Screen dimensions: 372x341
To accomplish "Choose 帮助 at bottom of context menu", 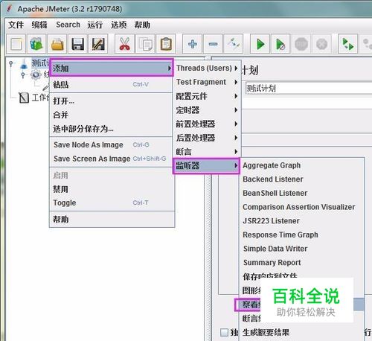I will tap(112, 219).
